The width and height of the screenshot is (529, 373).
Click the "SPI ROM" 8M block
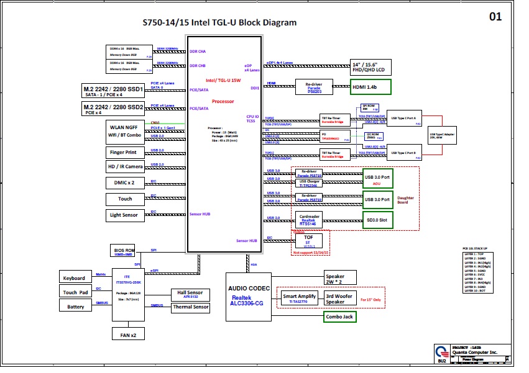click(369, 108)
